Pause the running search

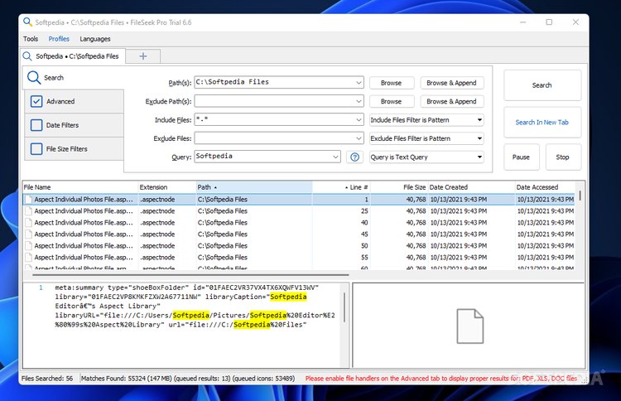click(521, 157)
